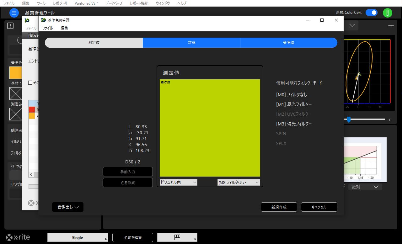The height and width of the screenshot is (244, 402).
Task: Click the キャンセル button
Action: coord(319,207)
